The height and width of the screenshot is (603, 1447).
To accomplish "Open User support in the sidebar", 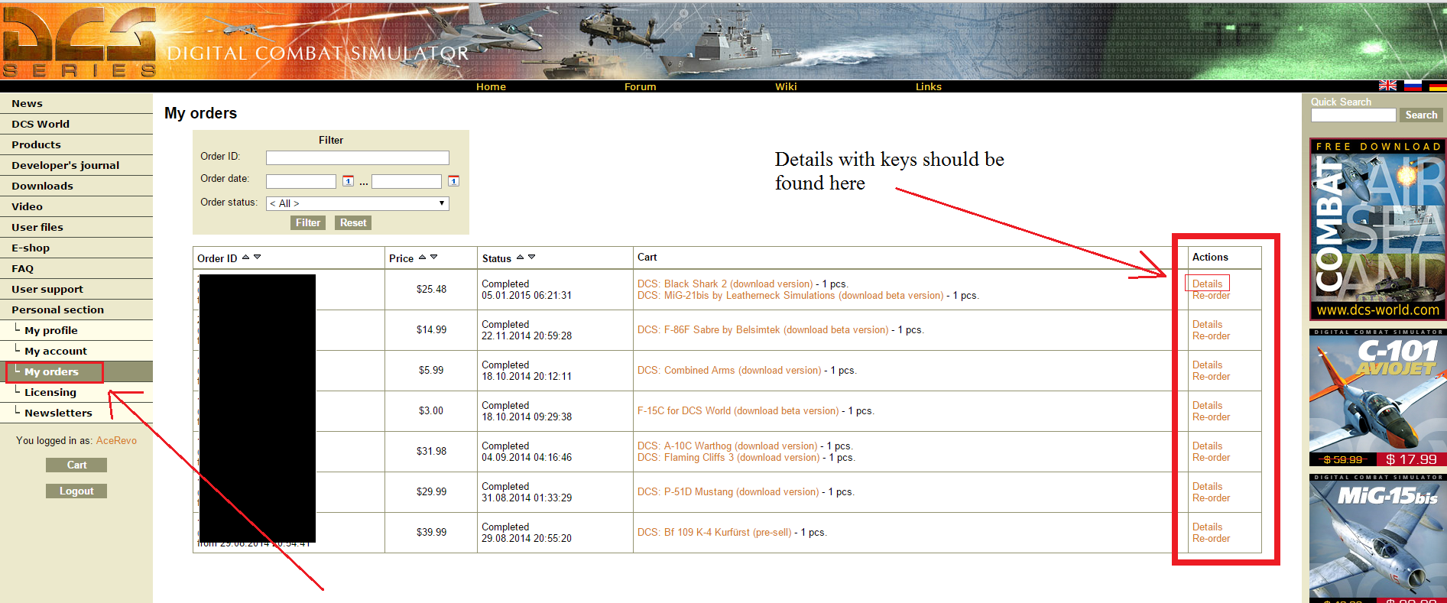I will 76,289.
